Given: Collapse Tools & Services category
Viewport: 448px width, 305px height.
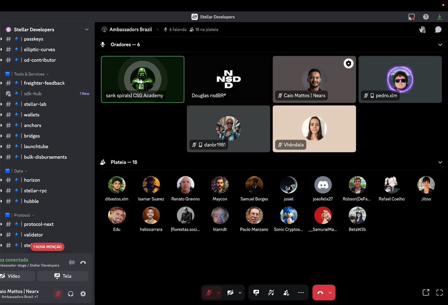Looking at the screenshot, I should (31, 74).
